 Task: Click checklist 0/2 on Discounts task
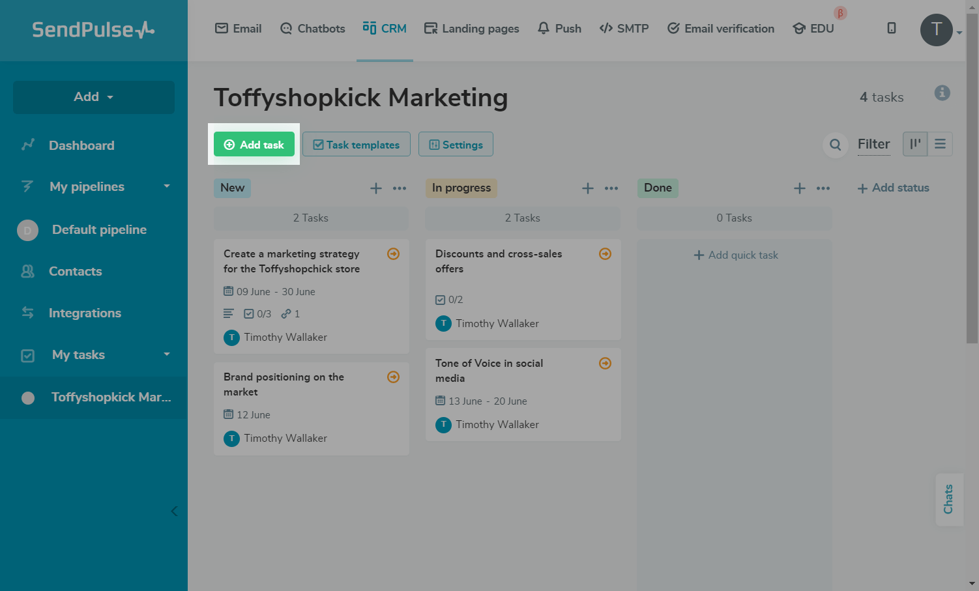pos(449,300)
